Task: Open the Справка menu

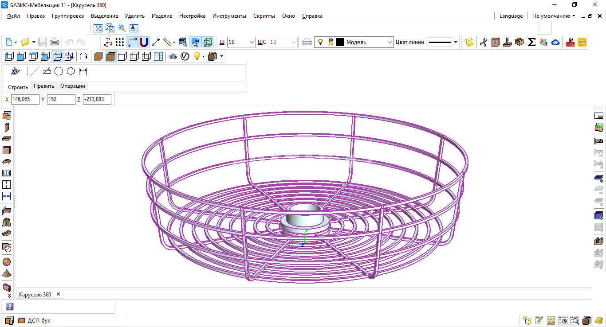Action: tap(312, 16)
